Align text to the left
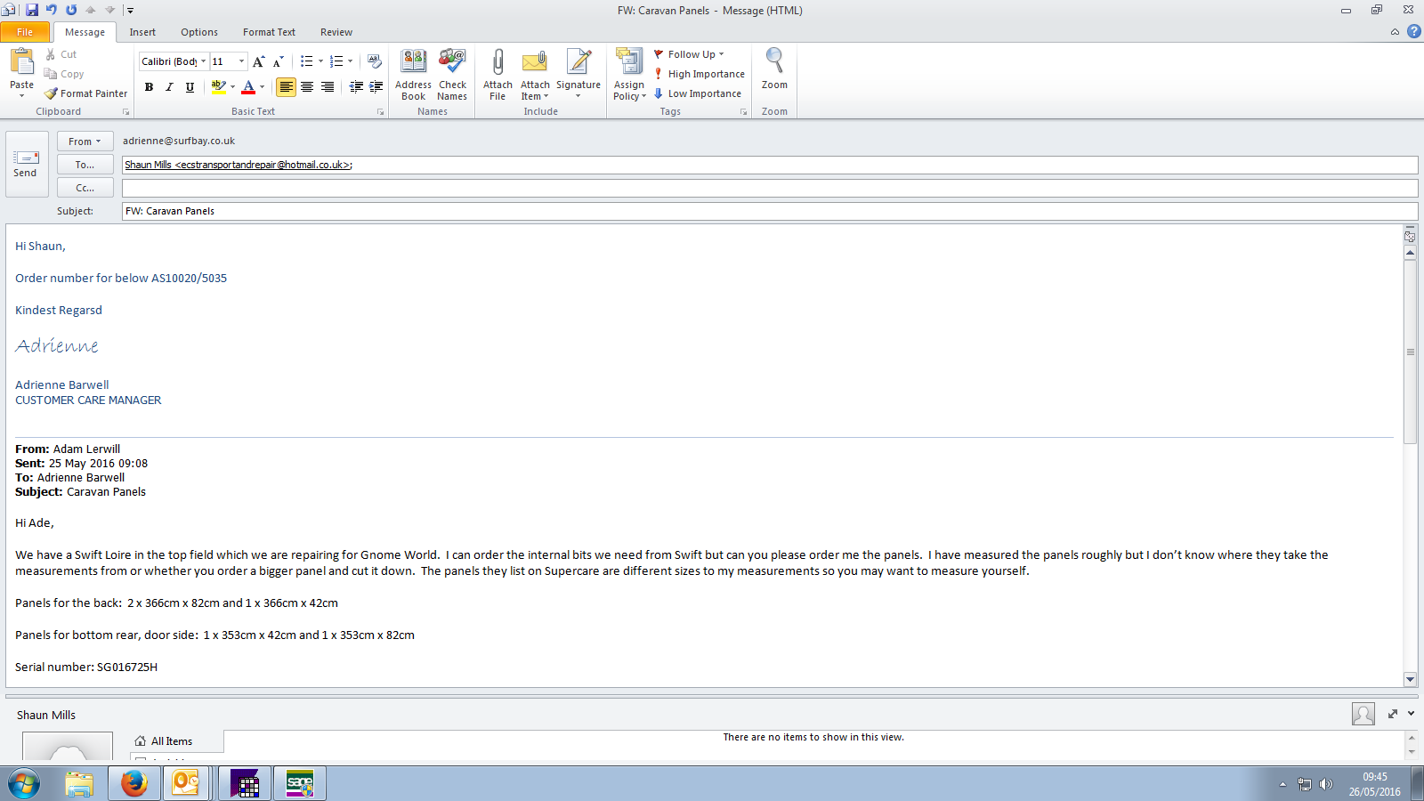The image size is (1424, 801). pyautogui.click(x=286, y=87)
